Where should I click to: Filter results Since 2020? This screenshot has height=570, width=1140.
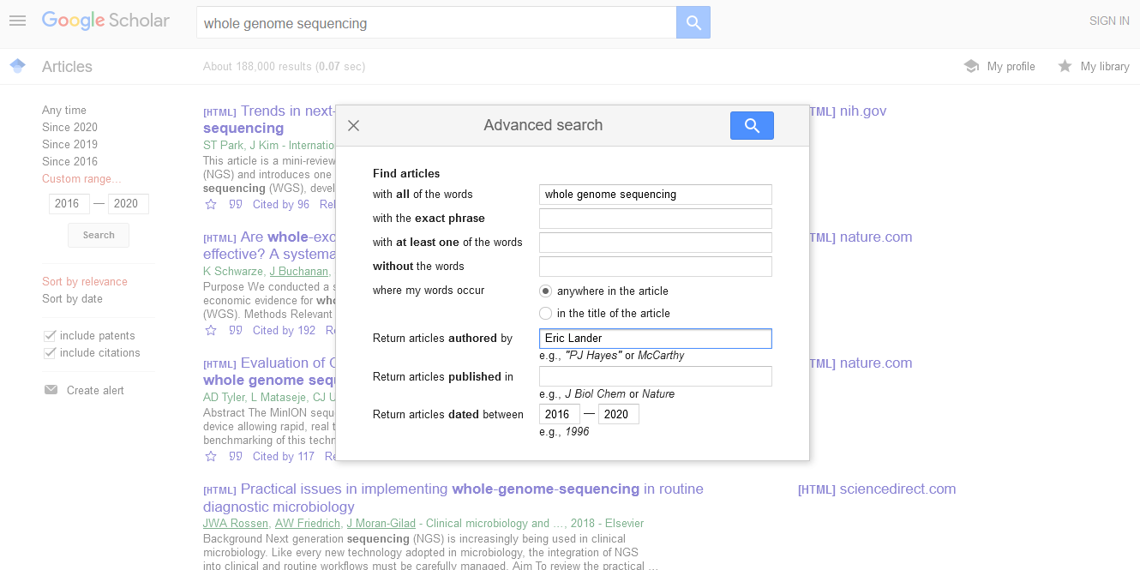click(x=69, y=127)
